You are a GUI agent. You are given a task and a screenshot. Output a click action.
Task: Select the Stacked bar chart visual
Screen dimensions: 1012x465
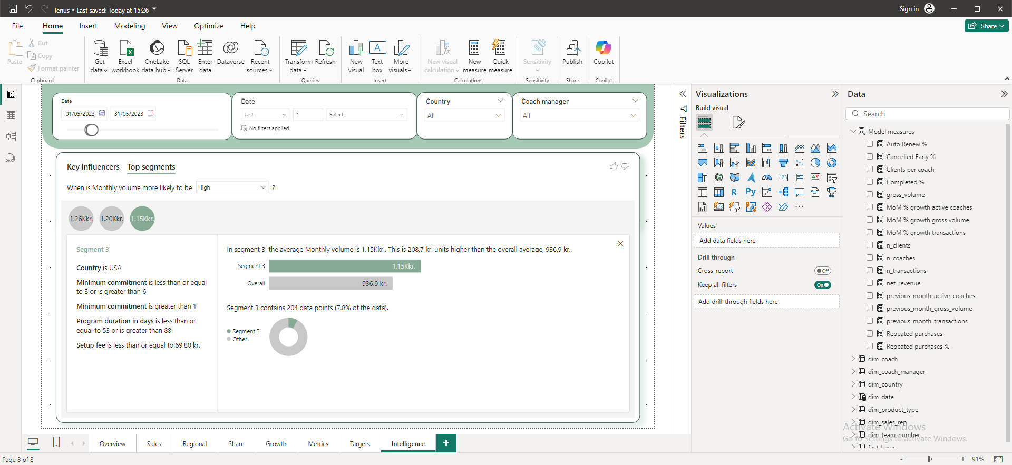702,148
